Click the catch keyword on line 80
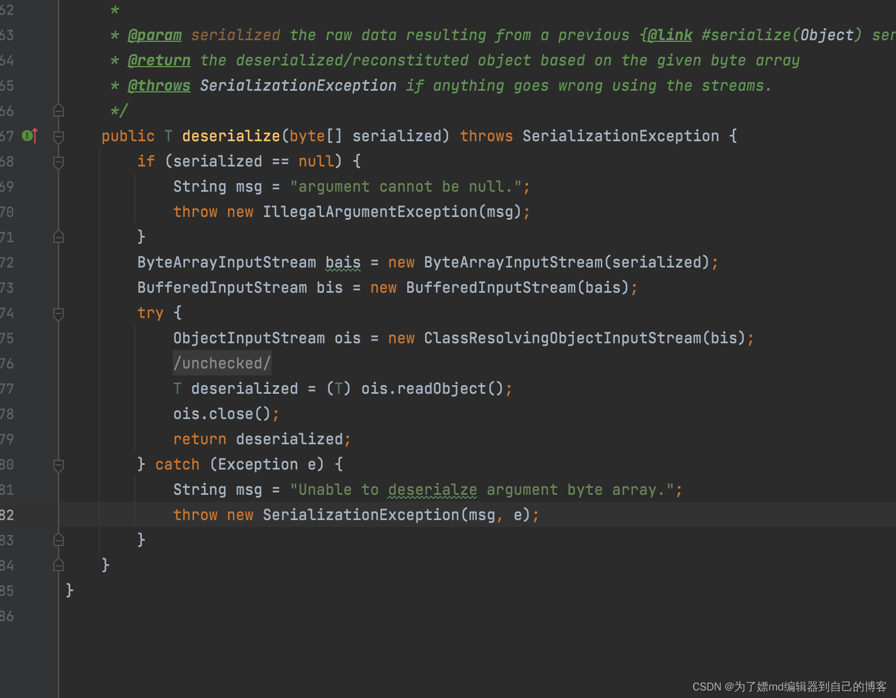 [x=177, y=464]
